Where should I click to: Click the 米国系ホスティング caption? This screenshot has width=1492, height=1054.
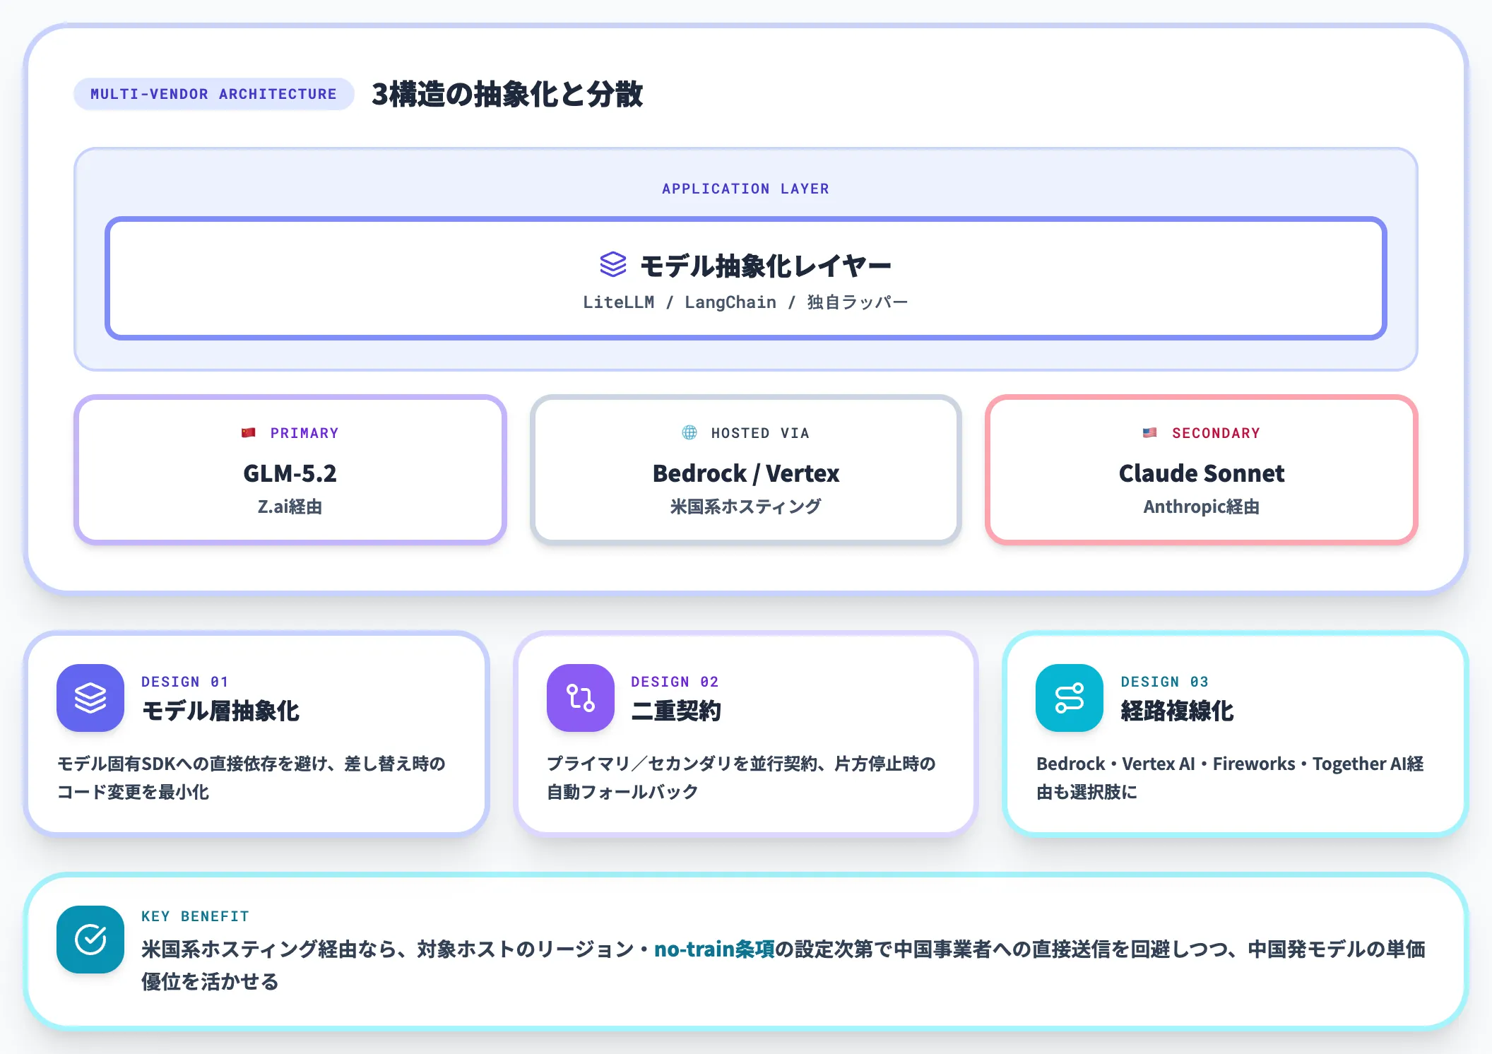(746, 507)
